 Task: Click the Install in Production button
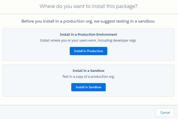[x=88, y=51]
